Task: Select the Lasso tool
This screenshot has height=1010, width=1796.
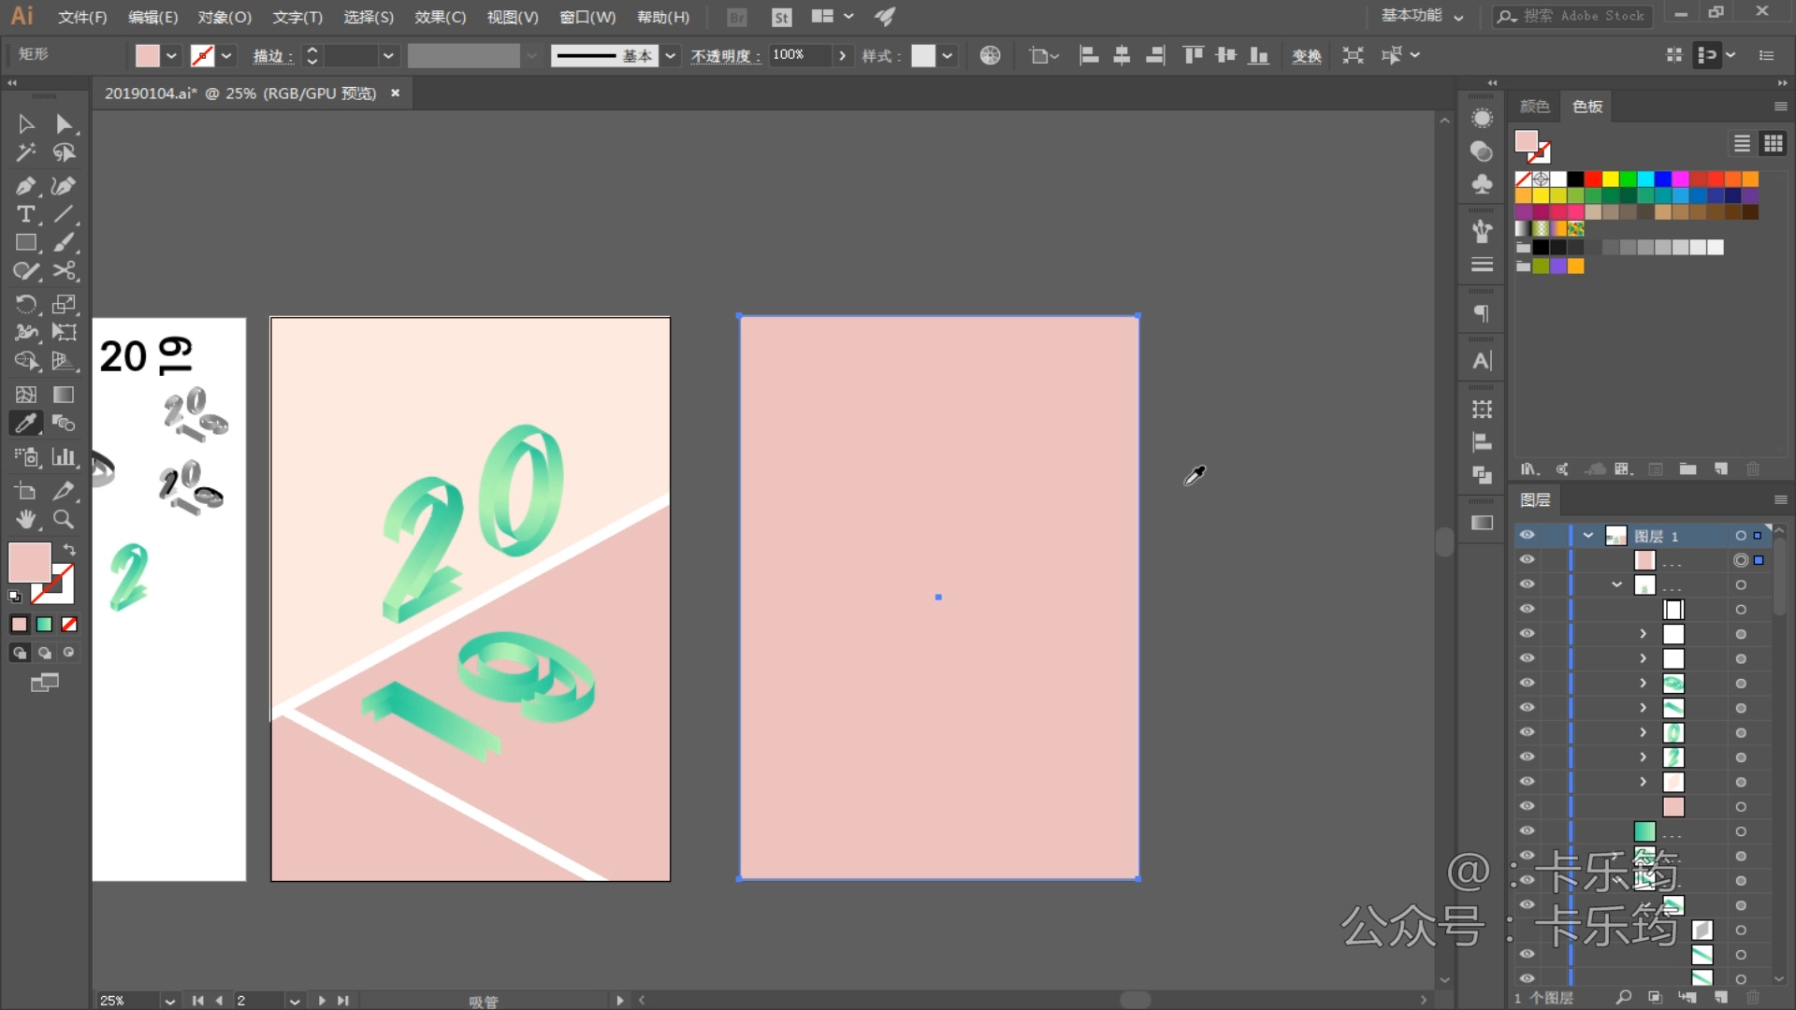Action: click(64, 152)
